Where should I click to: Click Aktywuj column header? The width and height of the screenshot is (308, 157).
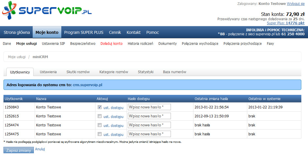[x=102, y=99]
